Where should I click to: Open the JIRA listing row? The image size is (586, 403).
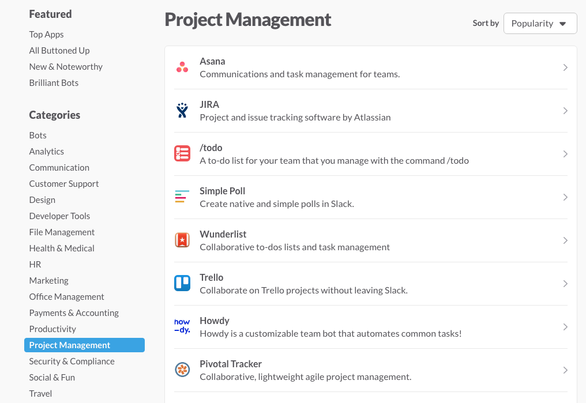(x=371, y=110)
